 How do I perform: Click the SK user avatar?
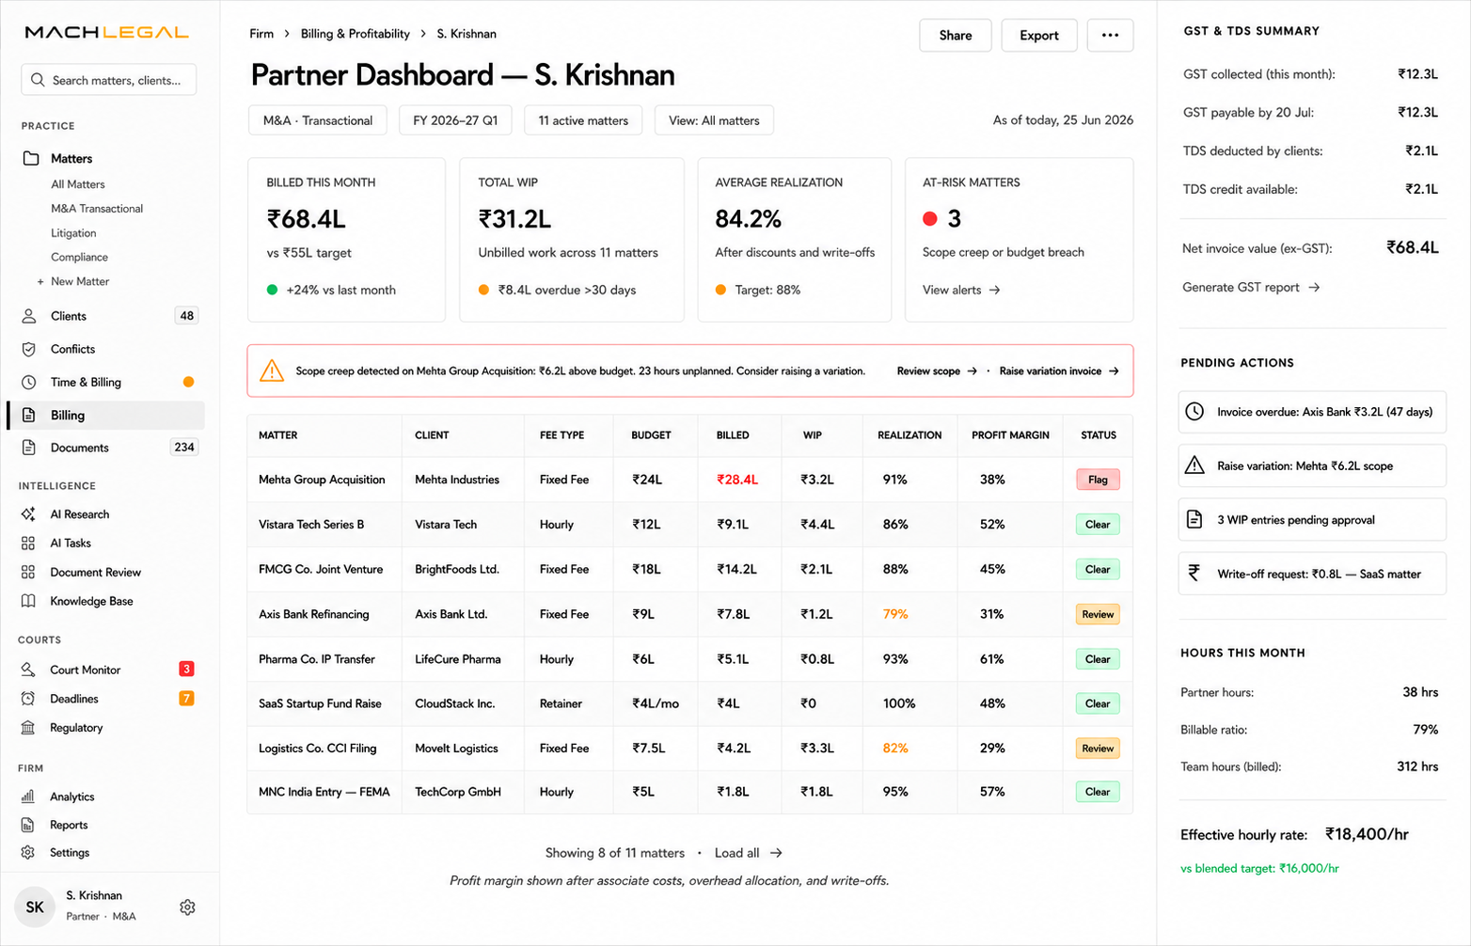(x=35, y=907)
